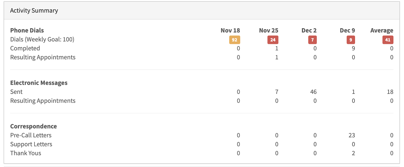Image resolution: width=404 pixels, height=167 pixels.
Task: Click the Support Letters row label
Action: click(31, 144)
